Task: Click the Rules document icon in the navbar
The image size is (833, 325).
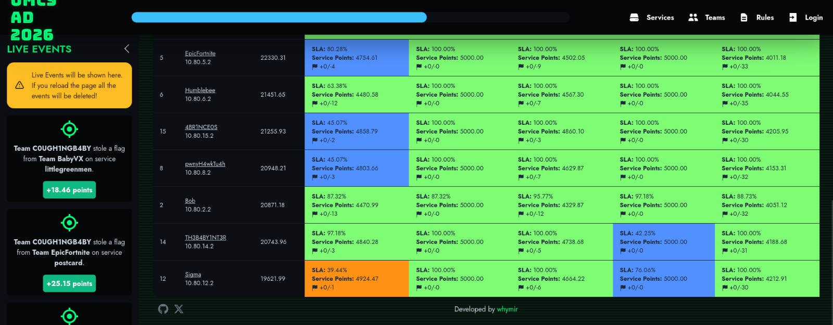Action: coord(744,17)
